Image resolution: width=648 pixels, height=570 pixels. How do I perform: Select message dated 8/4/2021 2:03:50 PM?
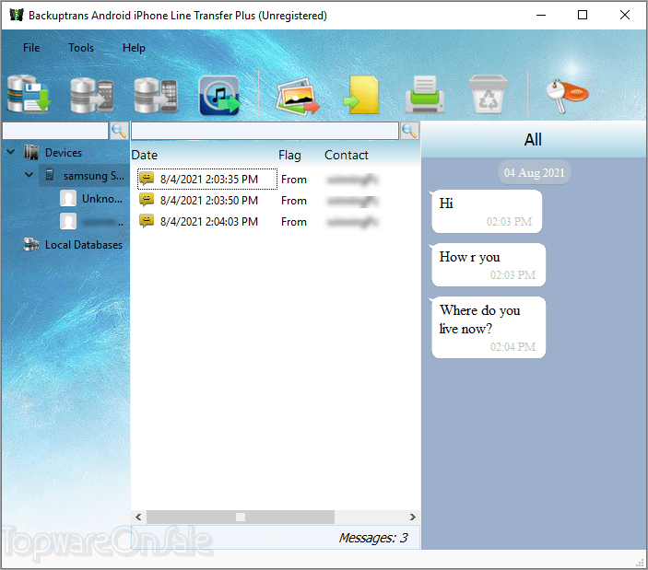pos(208,200)
